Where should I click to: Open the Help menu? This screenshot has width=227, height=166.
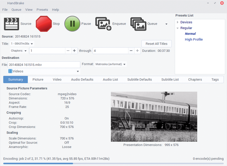(56, 10)
